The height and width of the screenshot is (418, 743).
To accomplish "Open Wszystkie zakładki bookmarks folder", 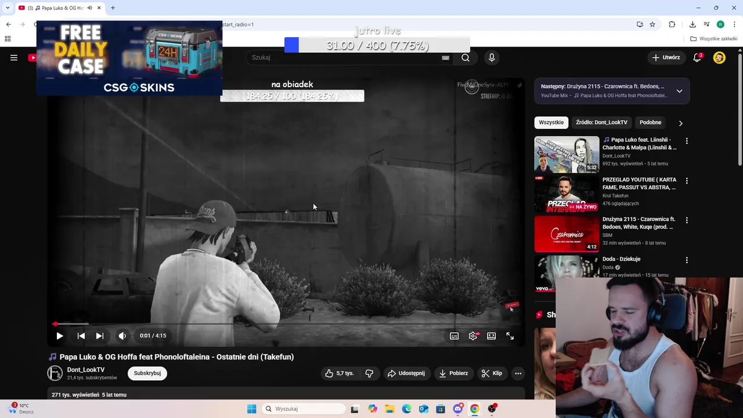I will point(713,39).
